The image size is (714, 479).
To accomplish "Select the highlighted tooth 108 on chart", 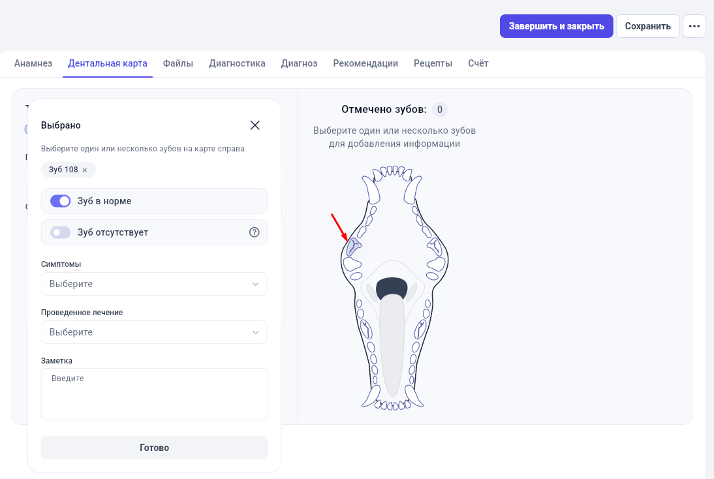I will 353,247.
